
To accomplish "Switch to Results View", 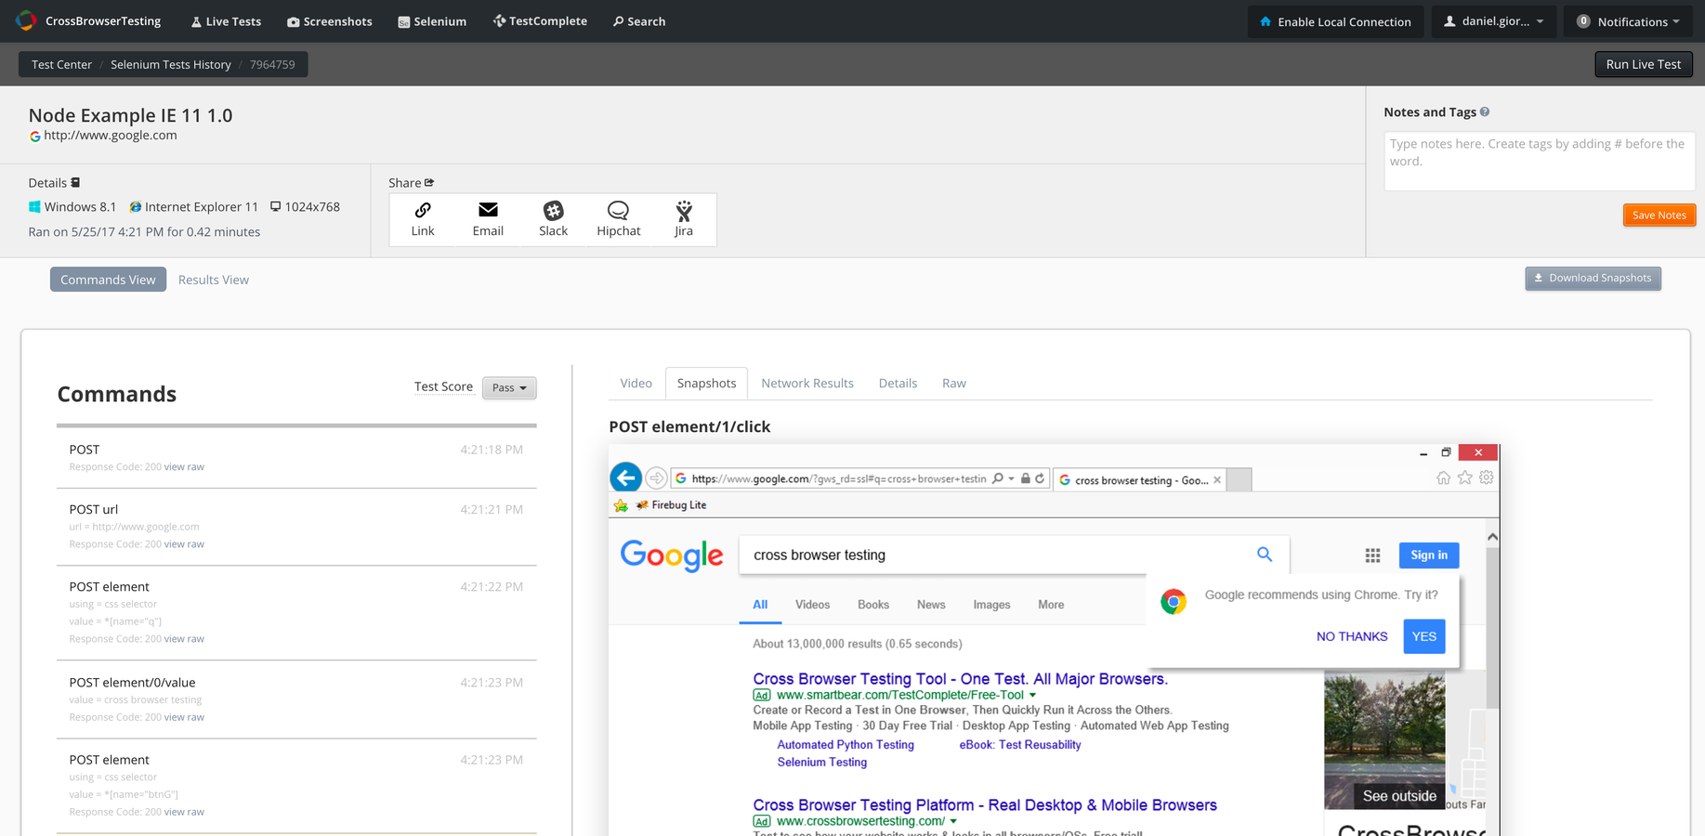I will [x=214, y=280].
